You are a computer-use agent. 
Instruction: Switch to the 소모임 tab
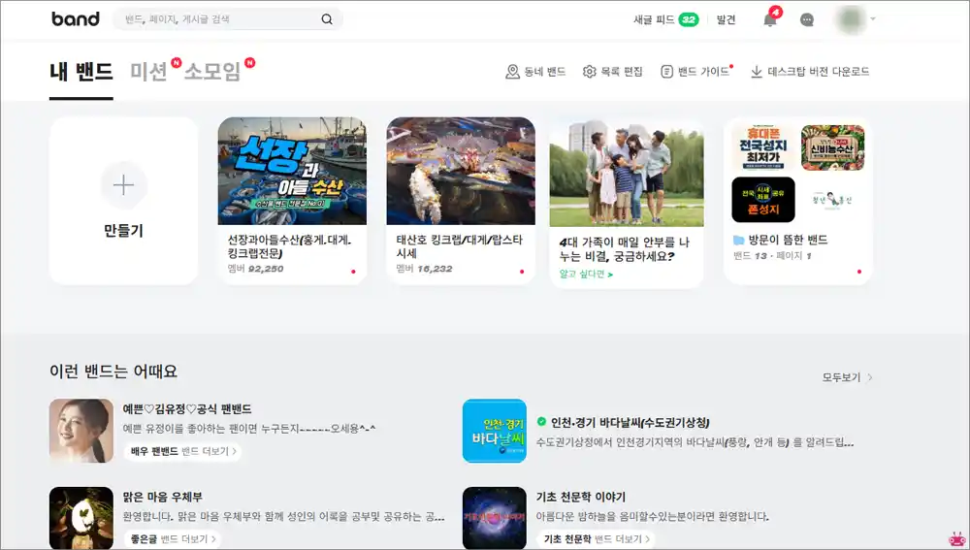pyautogui.click(x=212, y=72)
